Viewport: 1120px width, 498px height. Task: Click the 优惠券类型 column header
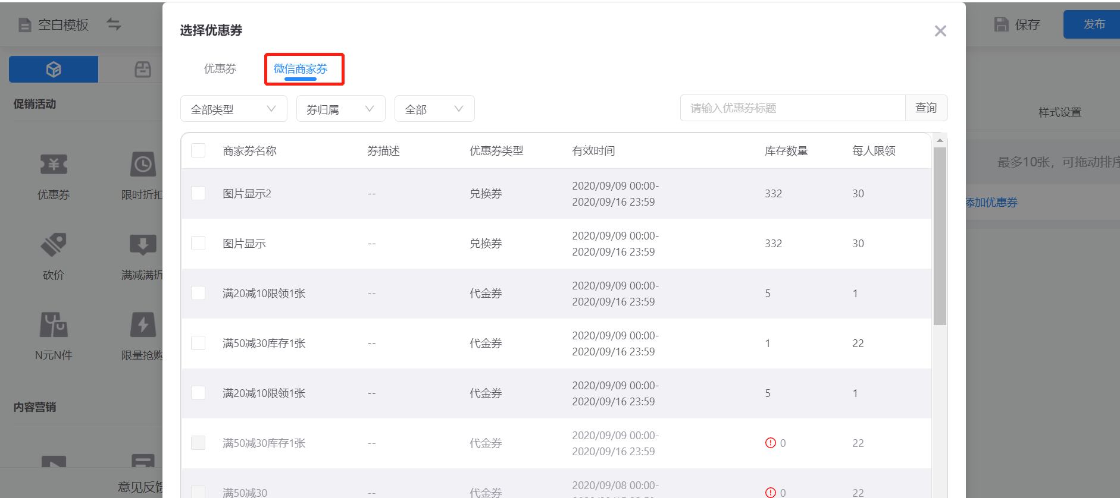(x=496, y=151)
